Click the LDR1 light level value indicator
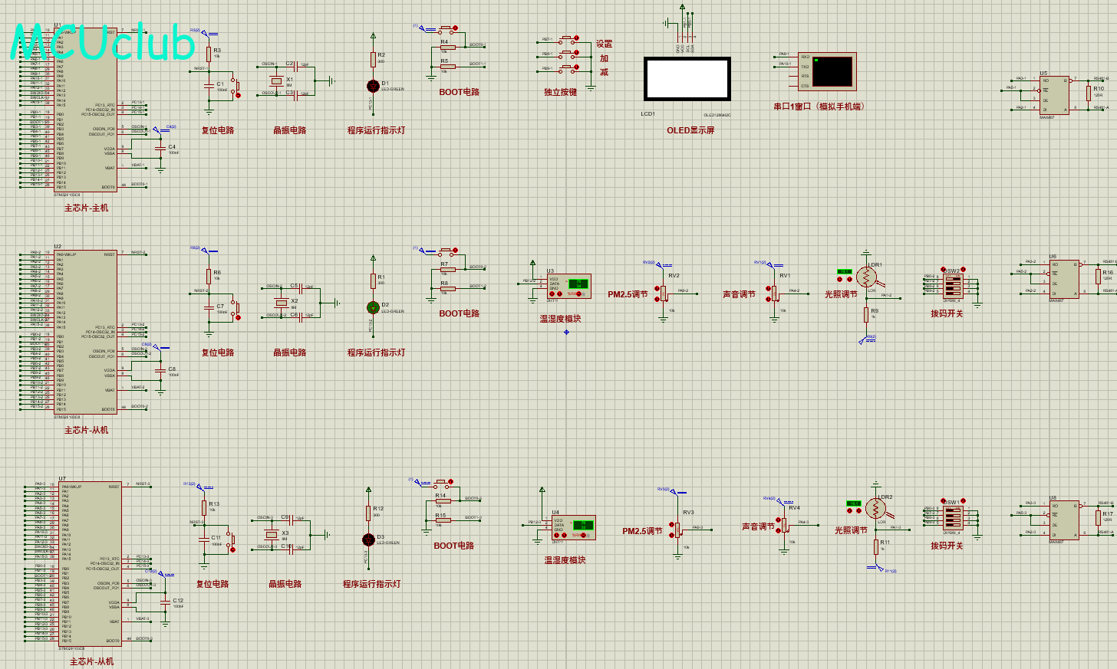 (x=845, y=271)
